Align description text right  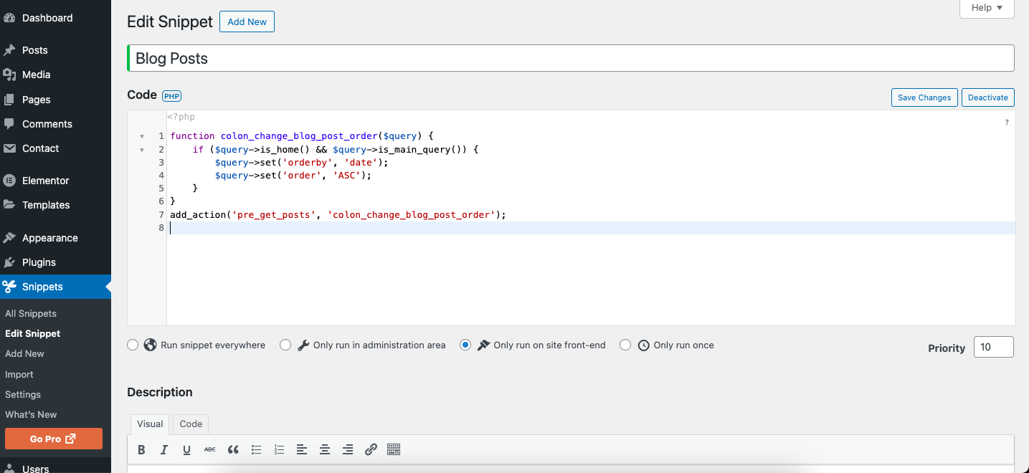click(x=348, y=450)
